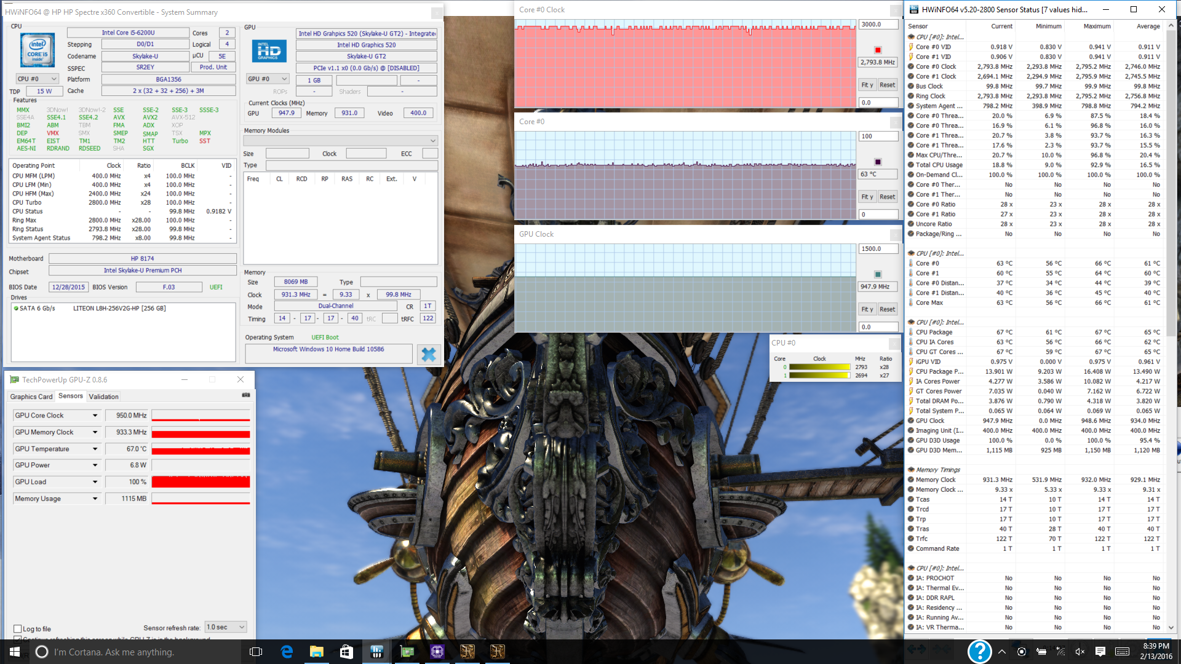This screenshot has width=1181, height=664.
Task: Click the Intel HD Graphics logo image
Action: click(x=269, y=51)
